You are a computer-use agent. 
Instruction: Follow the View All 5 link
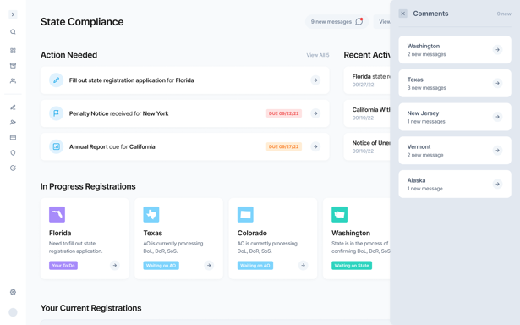(x=318, y=55)
